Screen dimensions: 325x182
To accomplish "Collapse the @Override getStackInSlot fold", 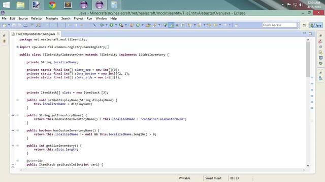I will coord(18,161).
